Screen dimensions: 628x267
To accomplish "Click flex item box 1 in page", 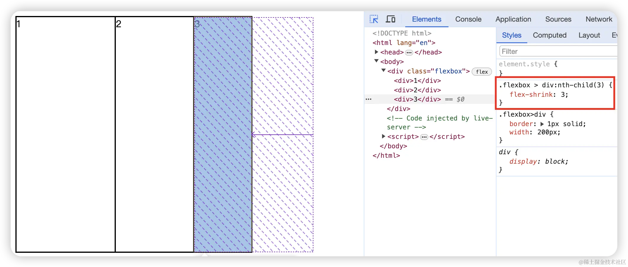I will pyautogui.click(x=65, y=134).
